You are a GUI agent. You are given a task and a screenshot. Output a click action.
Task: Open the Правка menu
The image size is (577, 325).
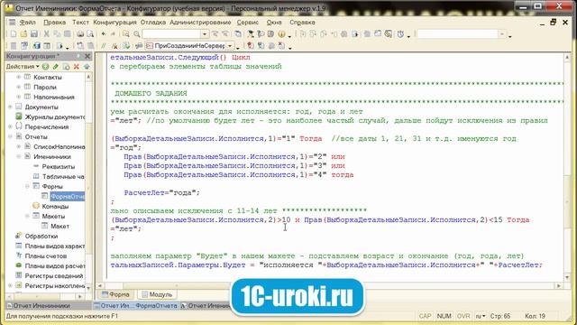point(54,22)
